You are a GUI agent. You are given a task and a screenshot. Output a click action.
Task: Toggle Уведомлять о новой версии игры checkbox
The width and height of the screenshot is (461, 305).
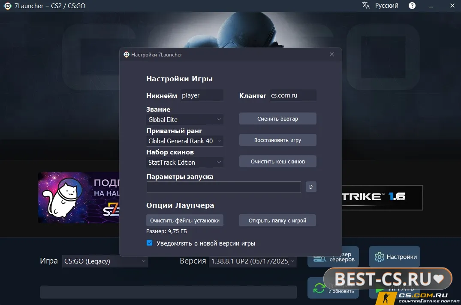click(x=149, y=243)
